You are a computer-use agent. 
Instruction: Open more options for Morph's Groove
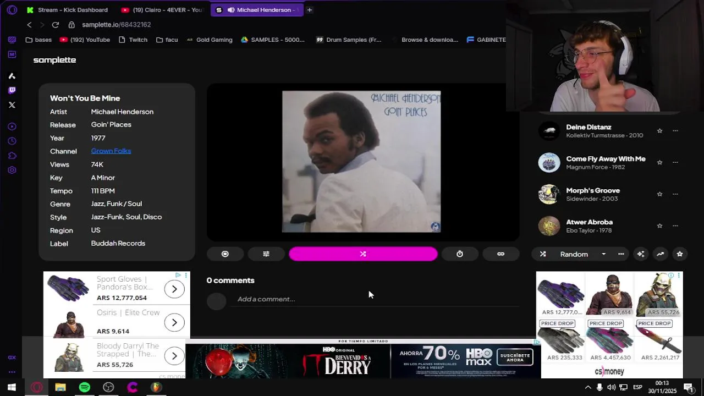[x=675, y=194]
